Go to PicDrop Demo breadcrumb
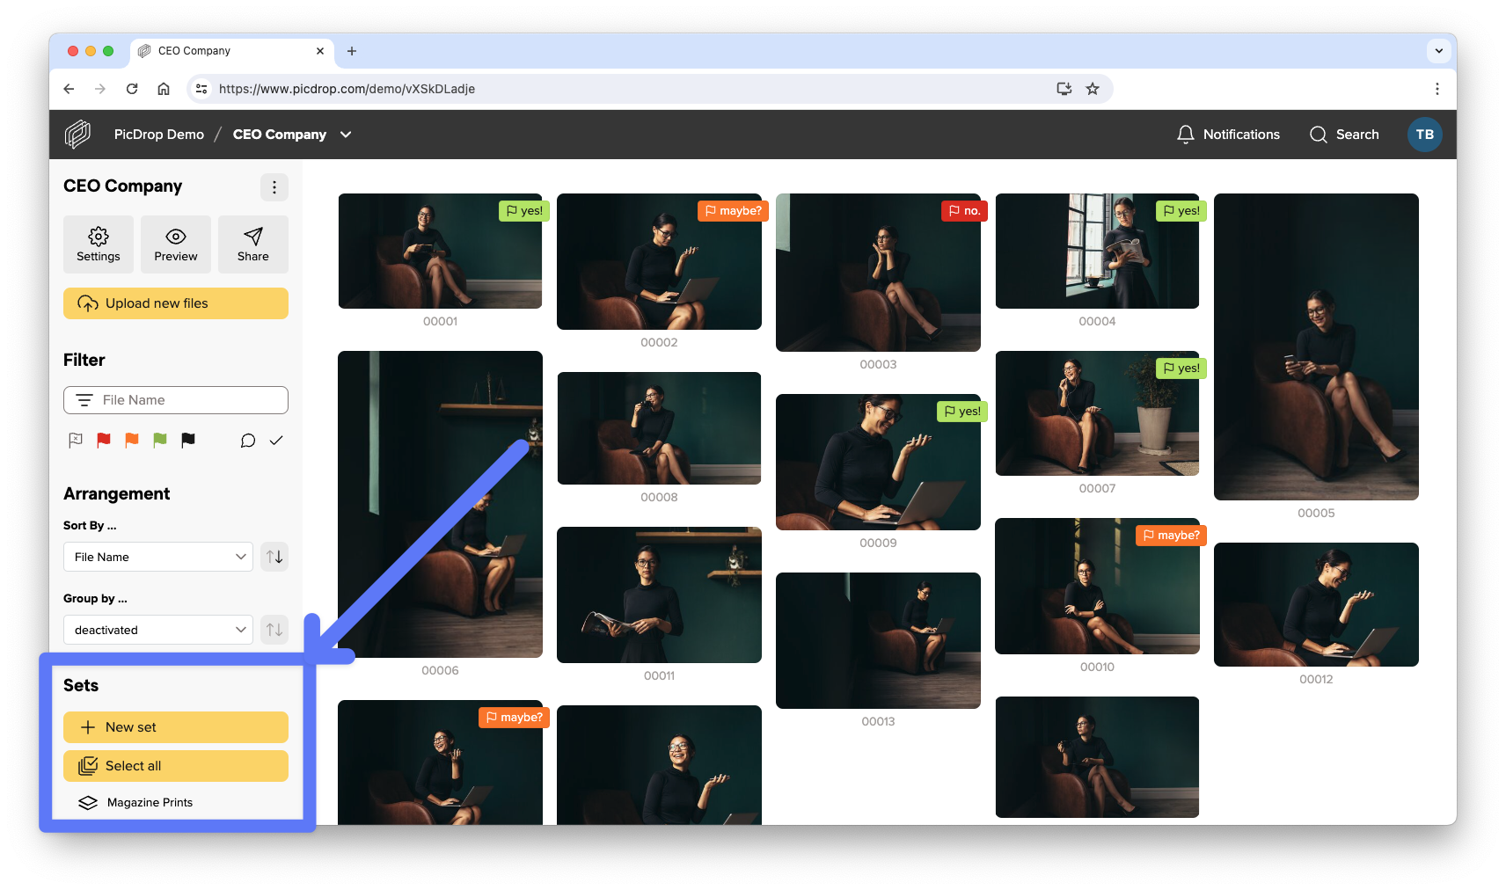1506x890 pixels. point(159,135)
